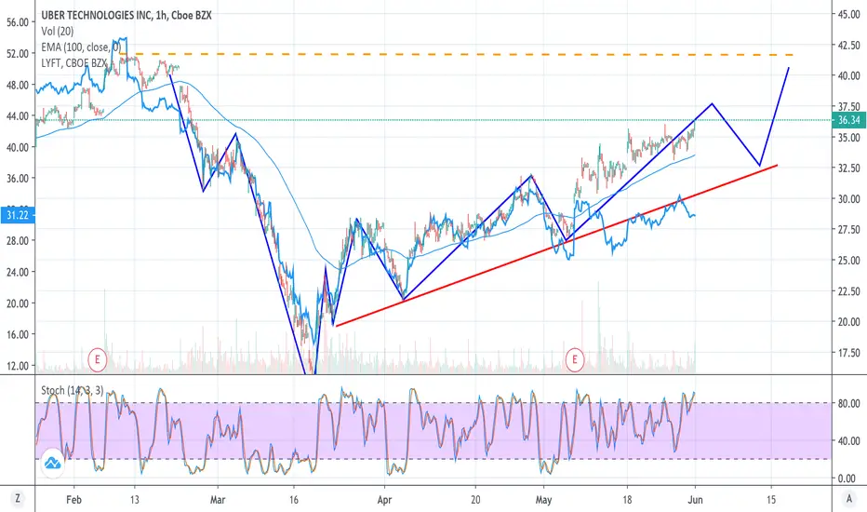The width and height of the screenshot is (867, 512).
Task: Click the 'Z' timezone button bottom-left
Action: click(x=17, y=499)
